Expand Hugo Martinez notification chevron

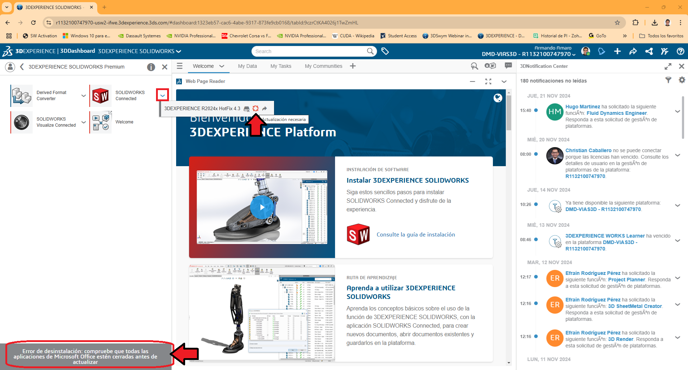pyautogui.click(x=678, y=111)
